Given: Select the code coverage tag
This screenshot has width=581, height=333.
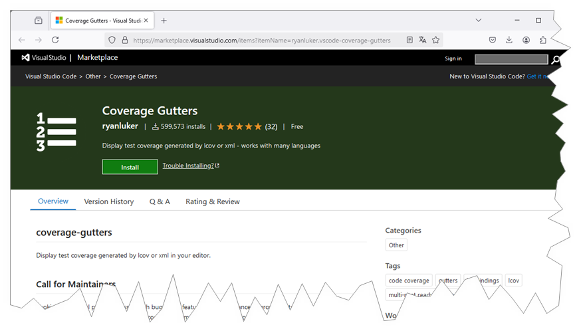Looking at the screenshot, I should 409,280.
